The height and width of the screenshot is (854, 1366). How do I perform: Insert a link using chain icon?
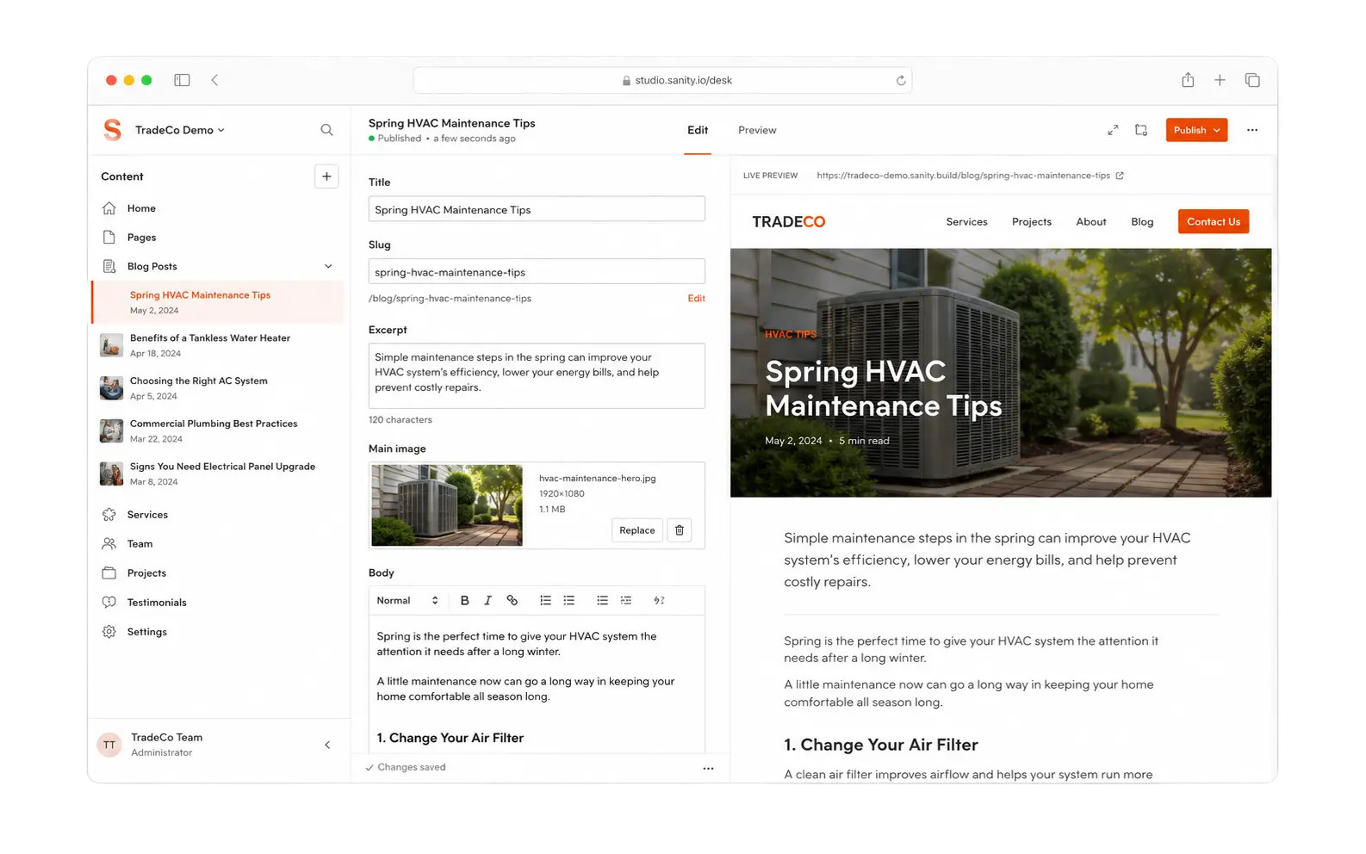pos(512,601)
